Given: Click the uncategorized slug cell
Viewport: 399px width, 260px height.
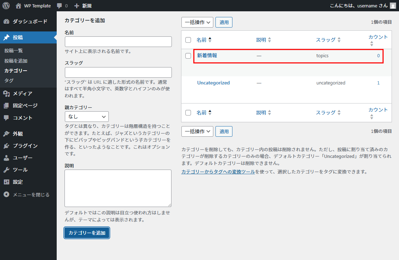Looking at the screenshot, I should pyautogui.click(x=331, y=83).
